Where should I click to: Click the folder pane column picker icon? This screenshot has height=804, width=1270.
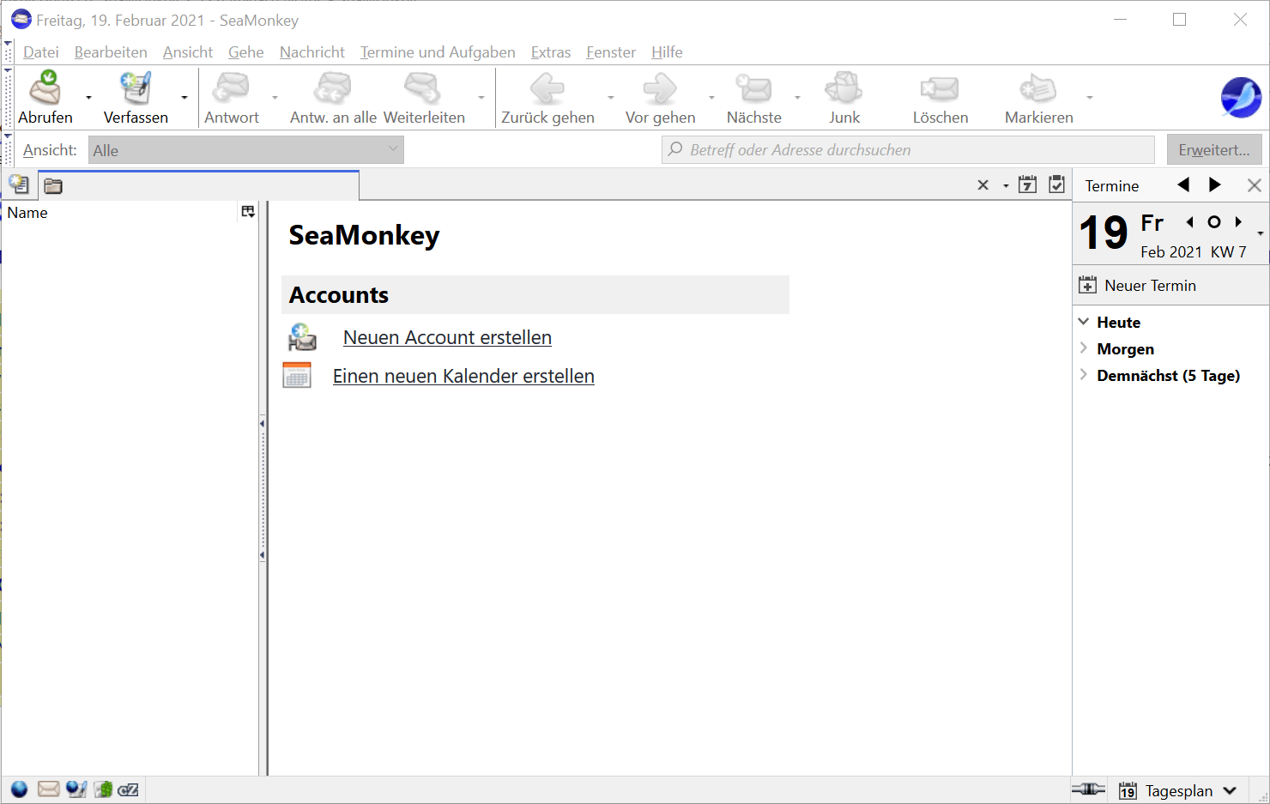point(248,212)
